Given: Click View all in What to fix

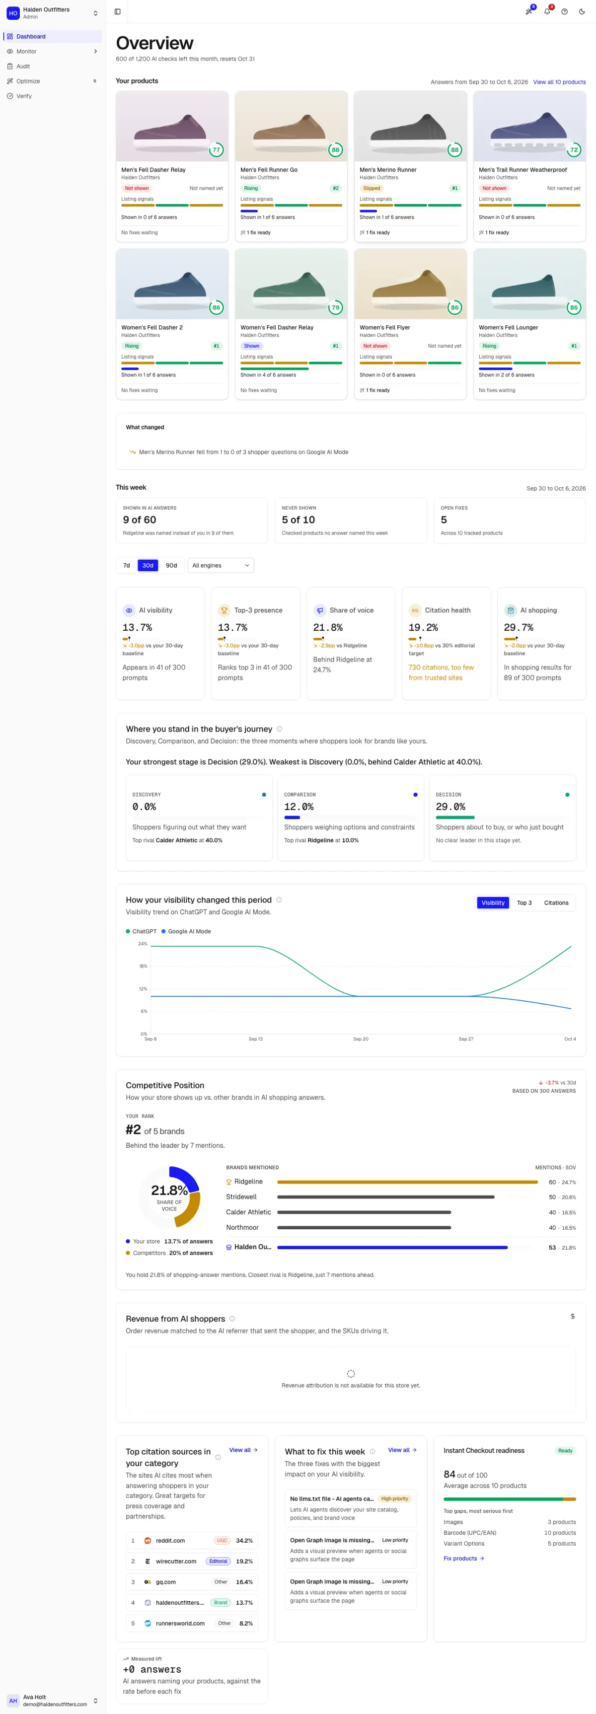Looking at the screenshot, I should [x=402, y=1450].
